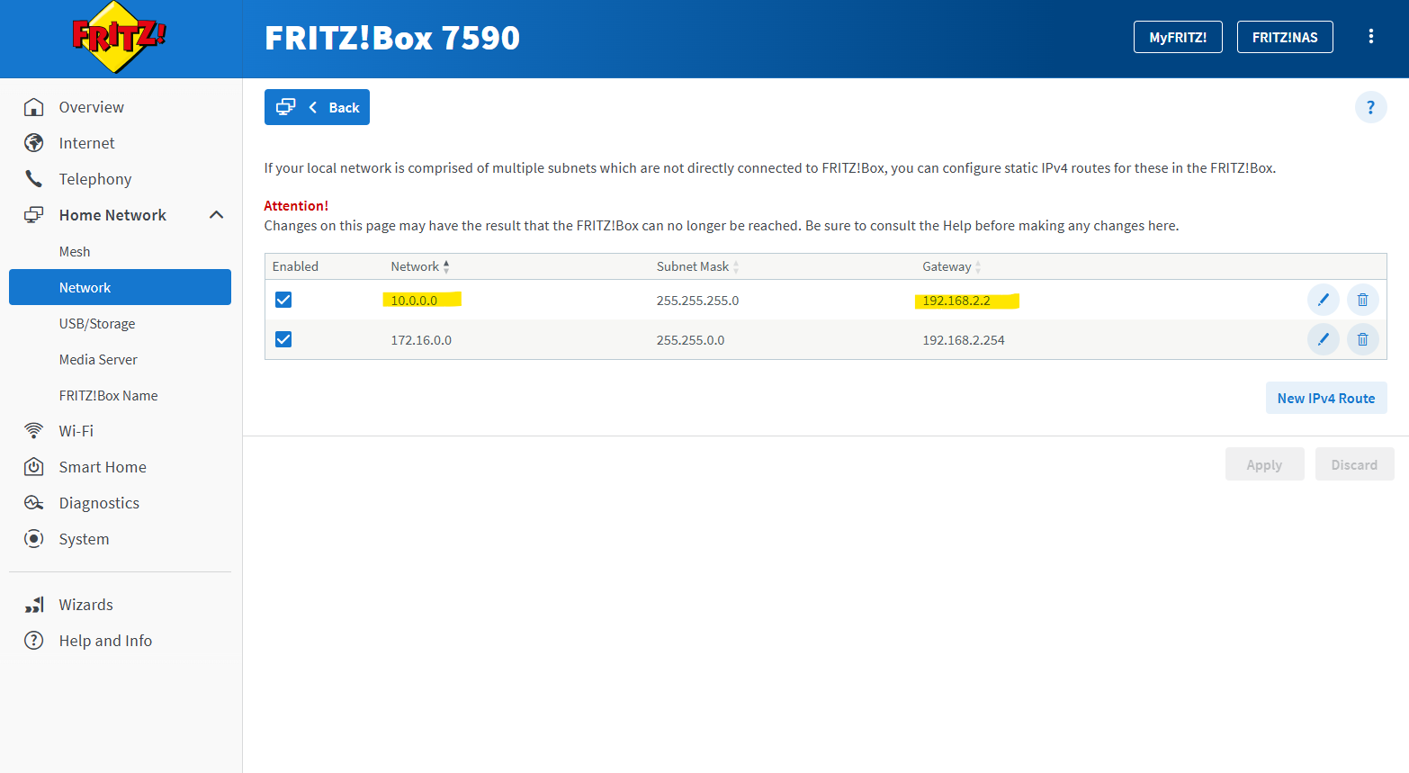This screenshot has width=1409, height=773.
Task: Disable the 172.16.0.0 route checkbox
Action: pyautogui.click(x=283, y=339)
